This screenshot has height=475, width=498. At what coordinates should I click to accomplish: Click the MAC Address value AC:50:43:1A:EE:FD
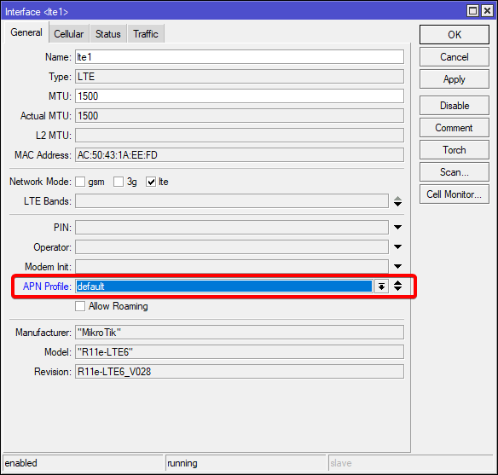tap(240, 155)
